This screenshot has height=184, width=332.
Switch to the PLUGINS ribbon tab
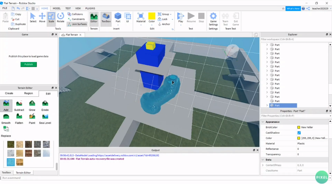[x=90, y=8]
